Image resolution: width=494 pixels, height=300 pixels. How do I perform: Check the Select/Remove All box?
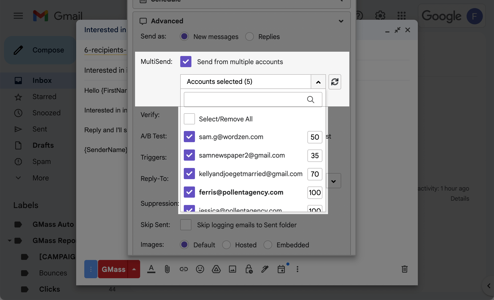189,119
